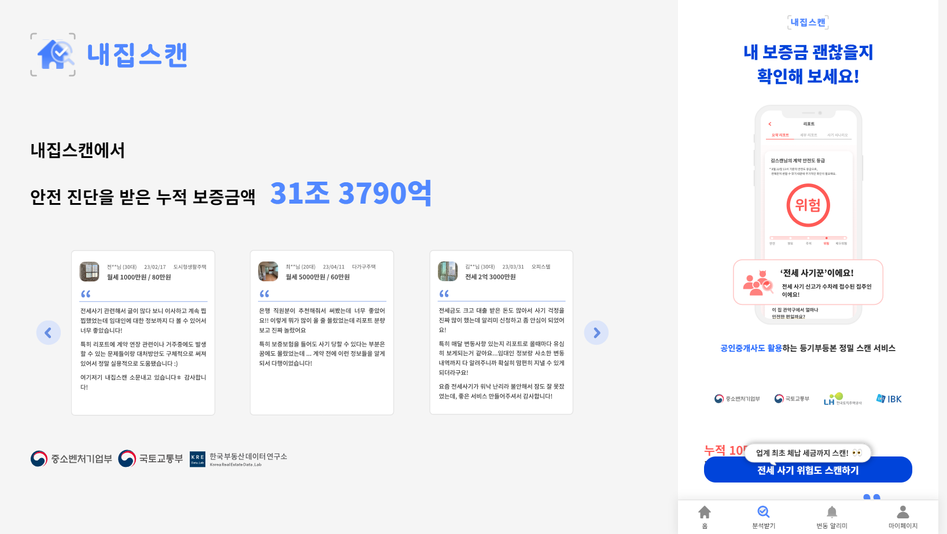Click the 월세 1000만원 / 80만원 review card text
Viewport: 947px width, 534px height.
(139, 277)
